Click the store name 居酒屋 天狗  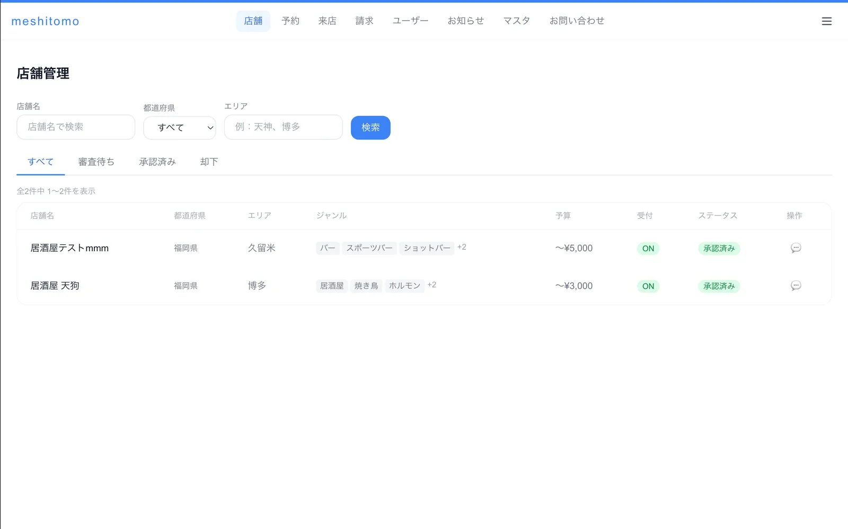coord(55,286)
